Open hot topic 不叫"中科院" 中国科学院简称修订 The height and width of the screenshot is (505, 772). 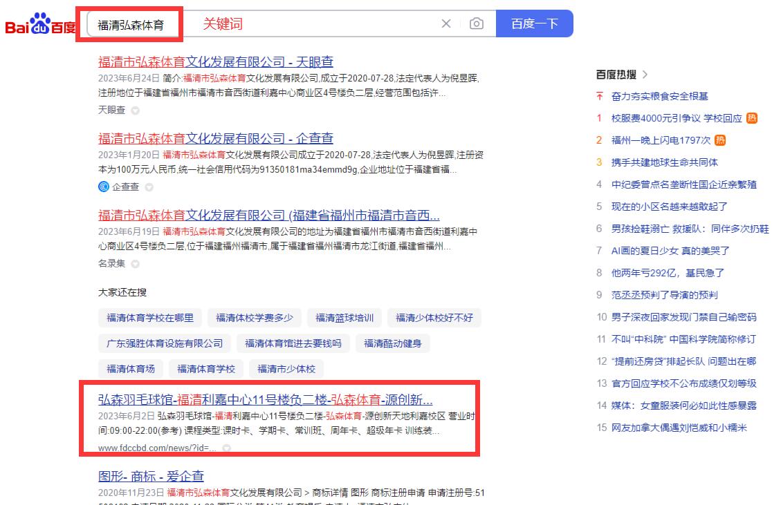click(x=683, y=339)
